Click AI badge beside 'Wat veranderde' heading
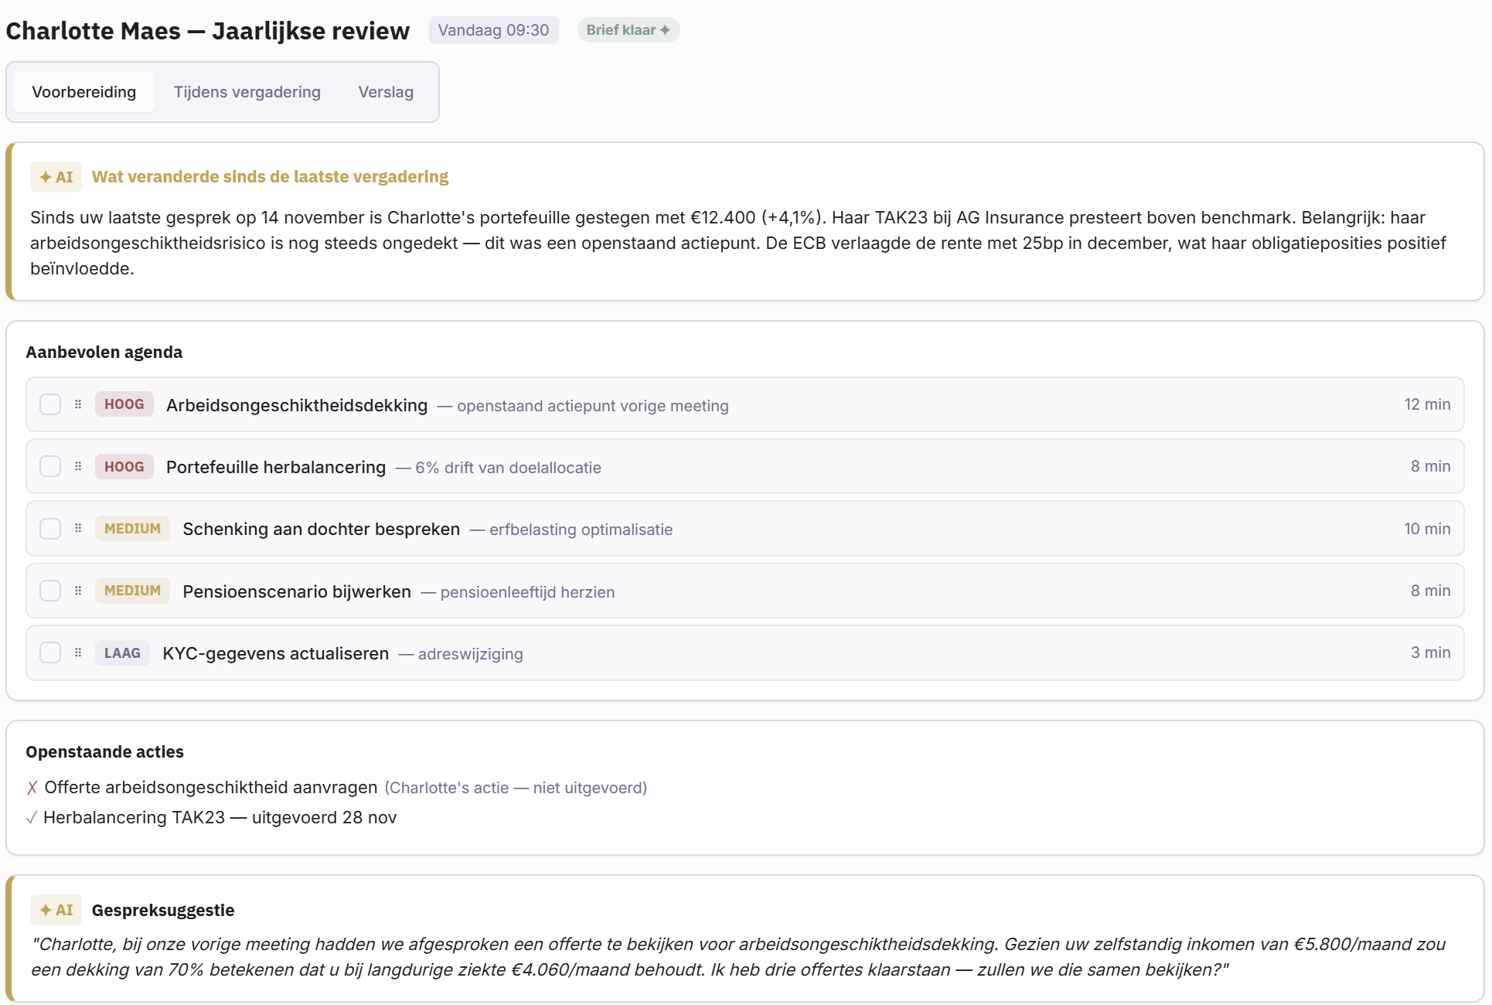 [x=56, y=177]
